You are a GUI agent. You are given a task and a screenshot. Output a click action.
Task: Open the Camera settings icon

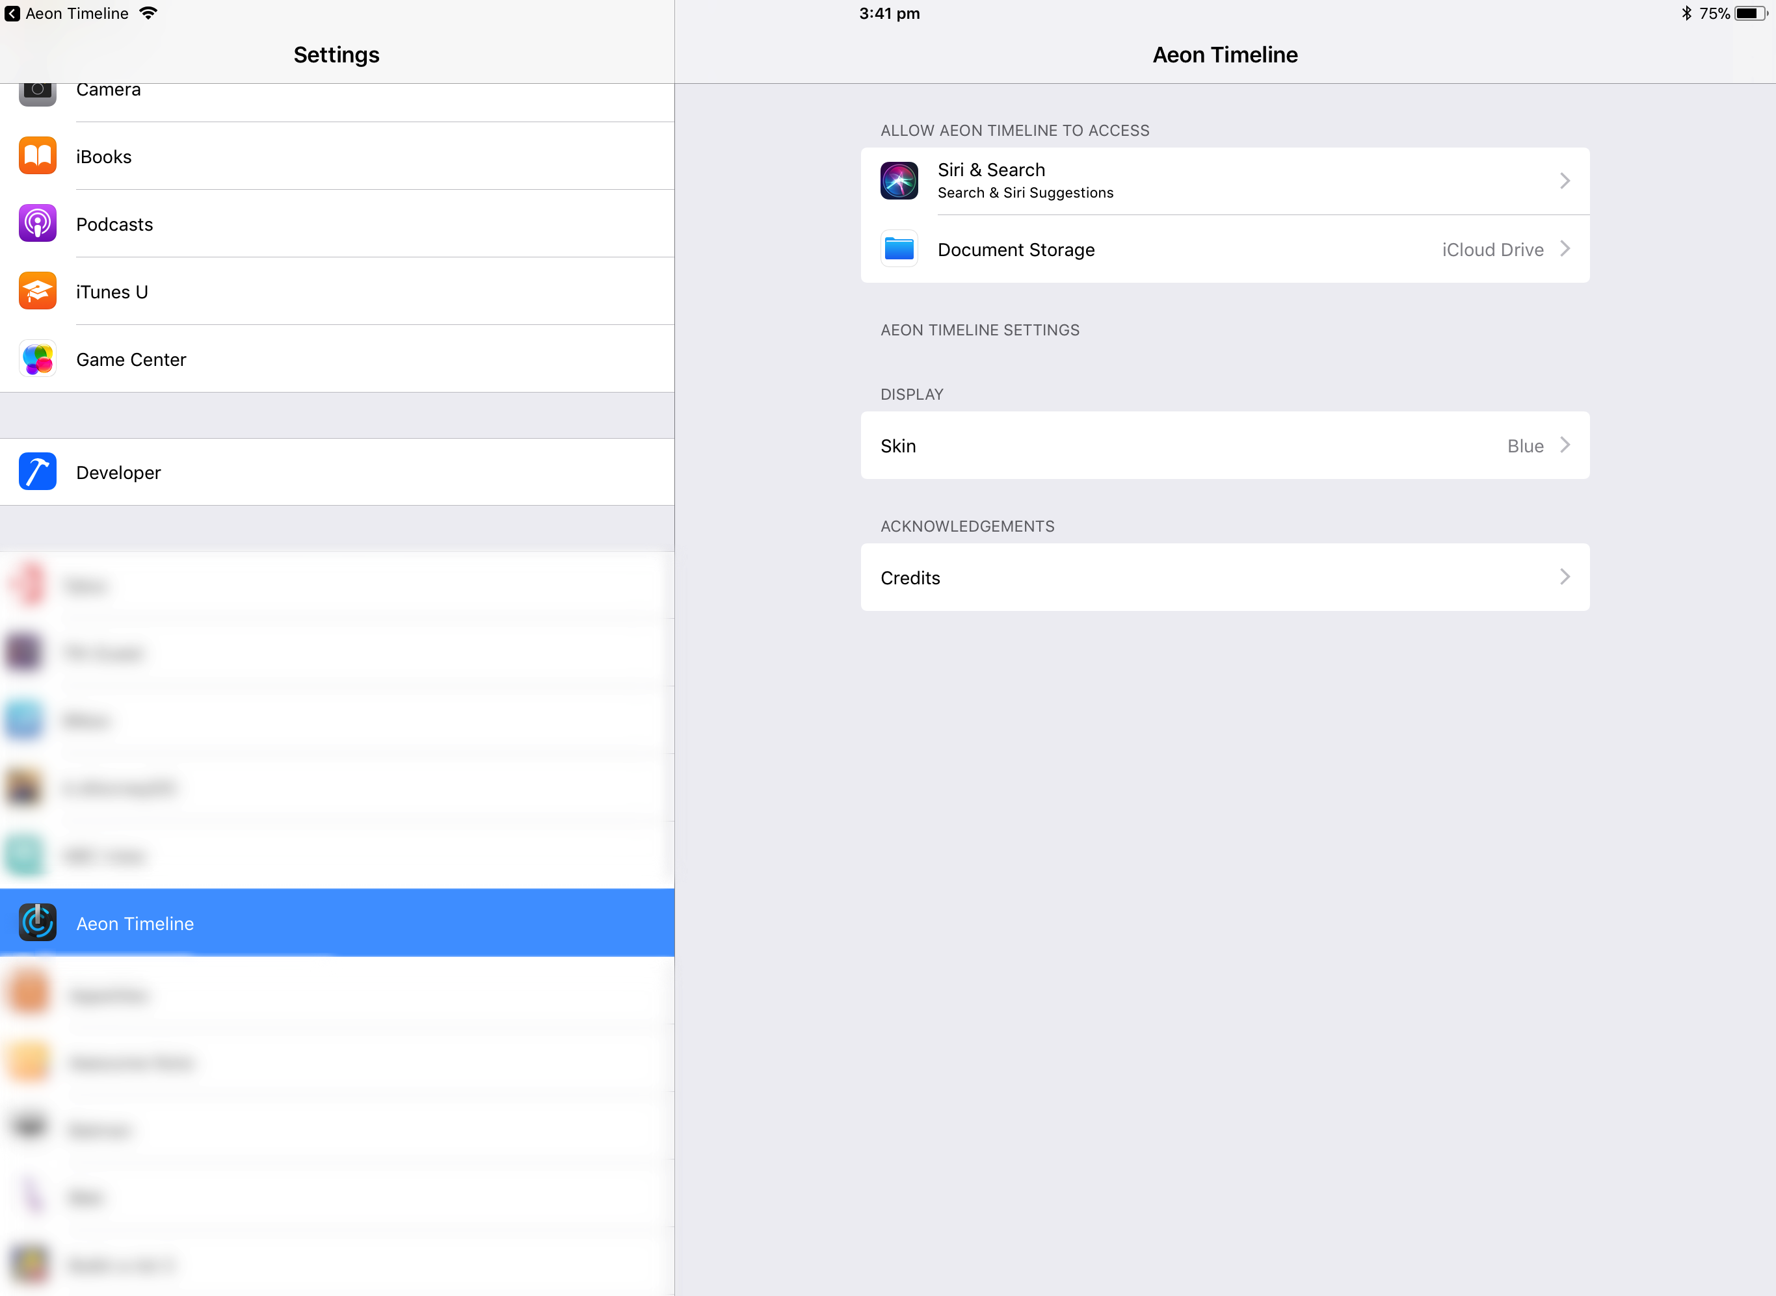[x=37, y=95]
